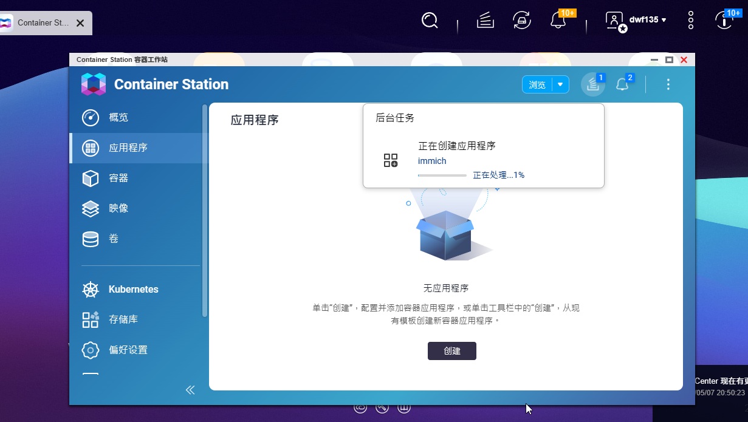Close the Container Station desktop tab
The height and width of the screenshot is (422, 748).
(80, 23)
